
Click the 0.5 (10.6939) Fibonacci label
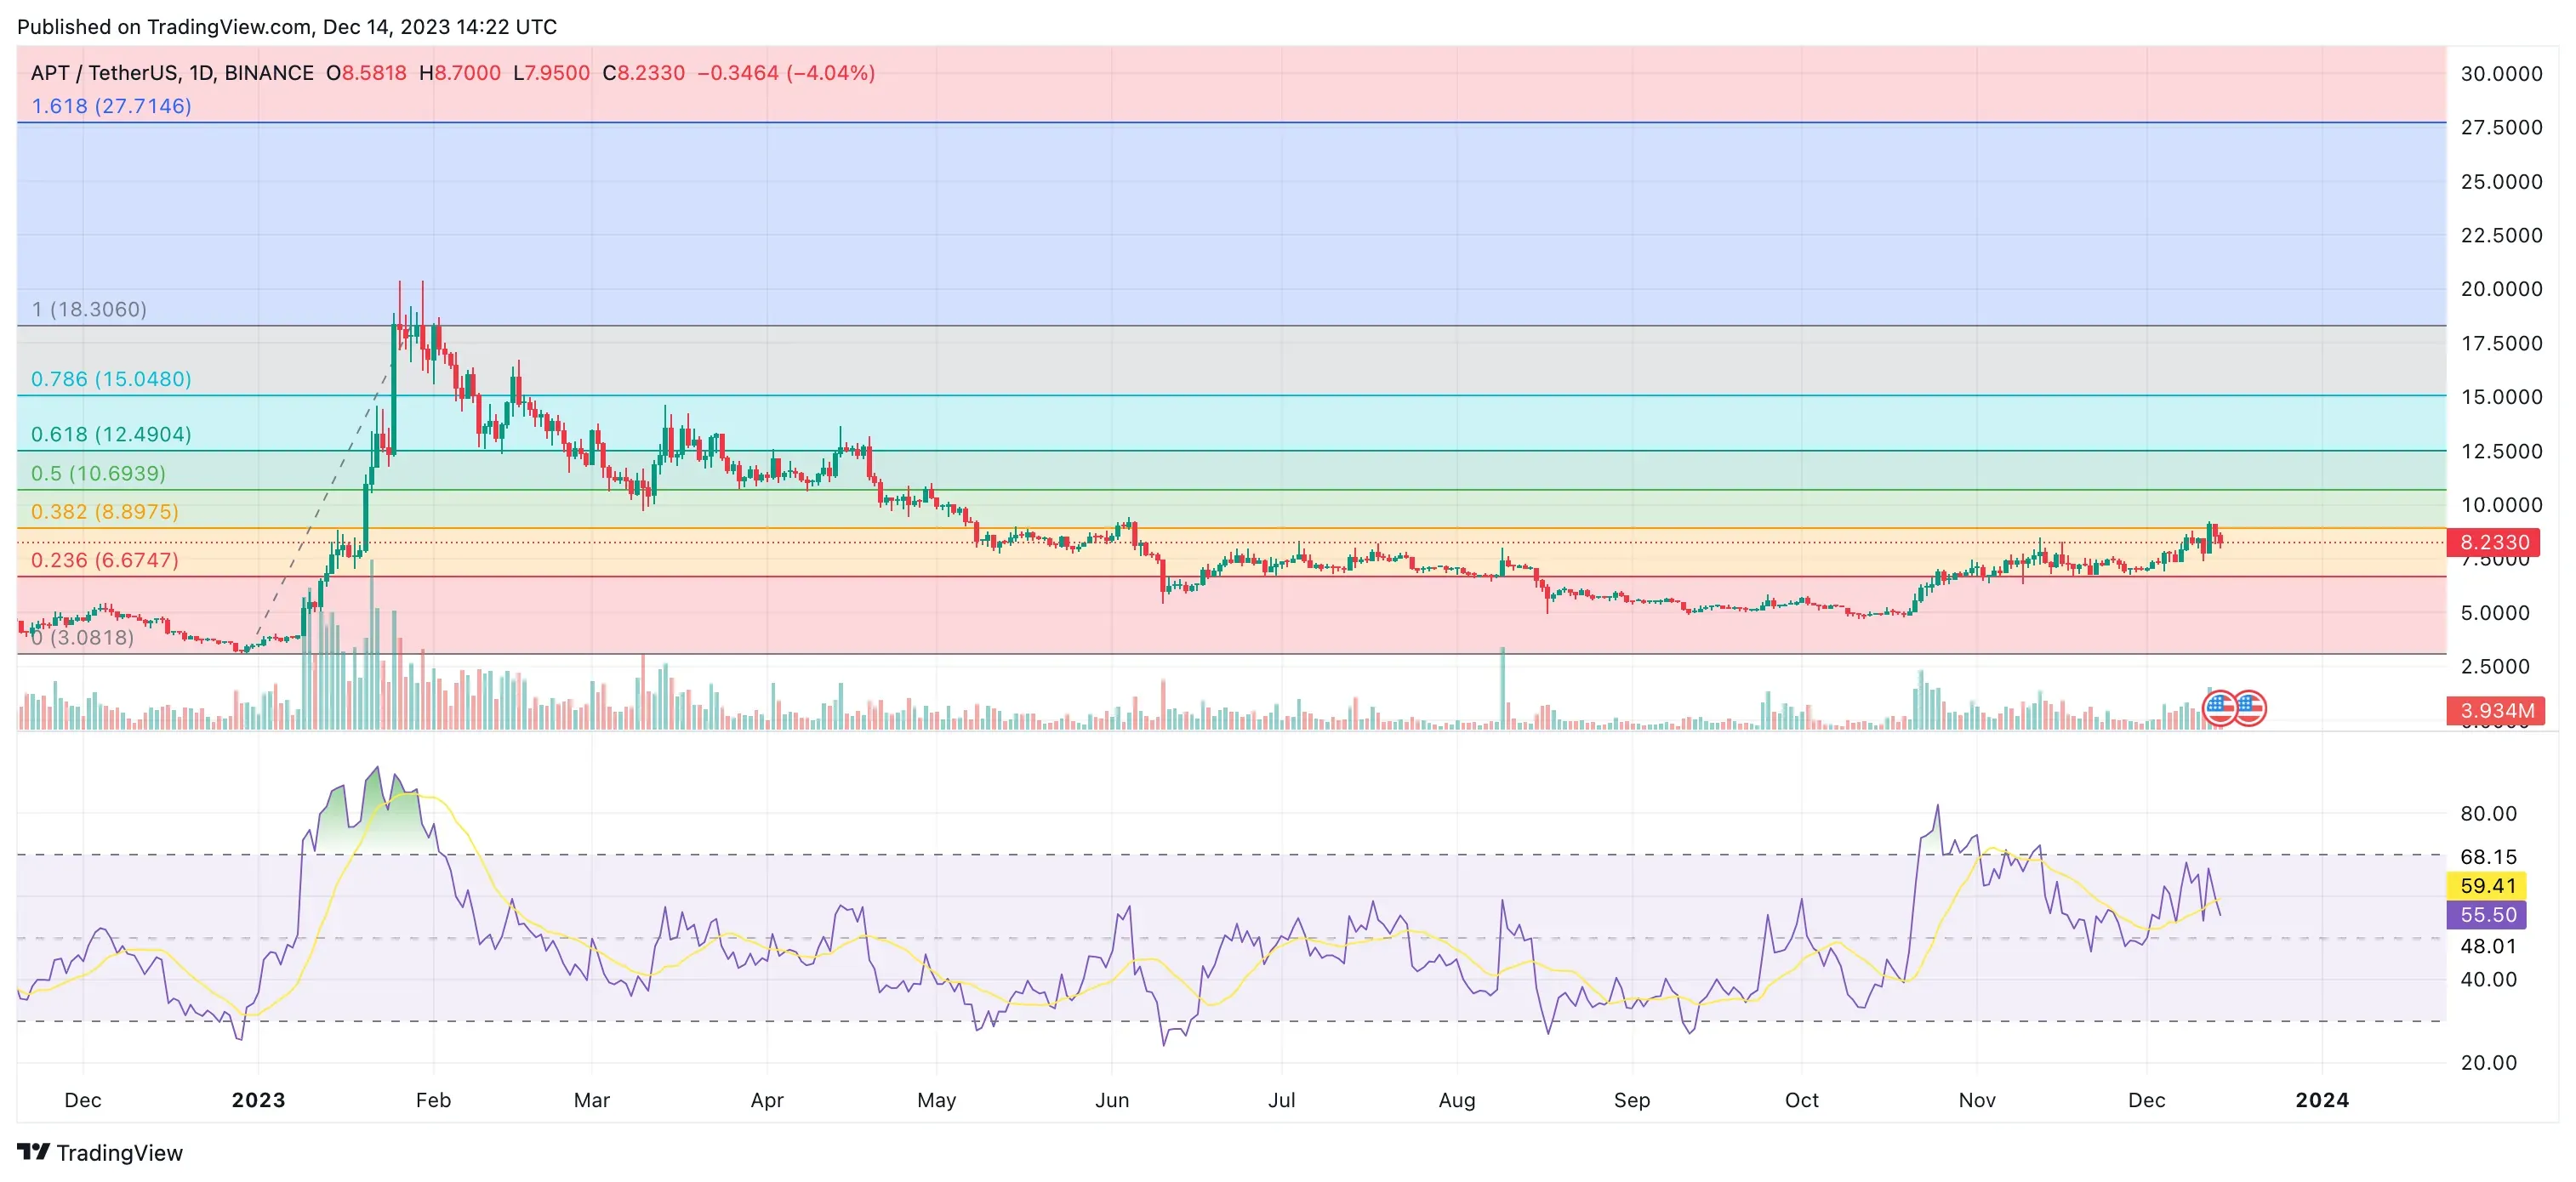pyautogui.click(x=98, y=473)
